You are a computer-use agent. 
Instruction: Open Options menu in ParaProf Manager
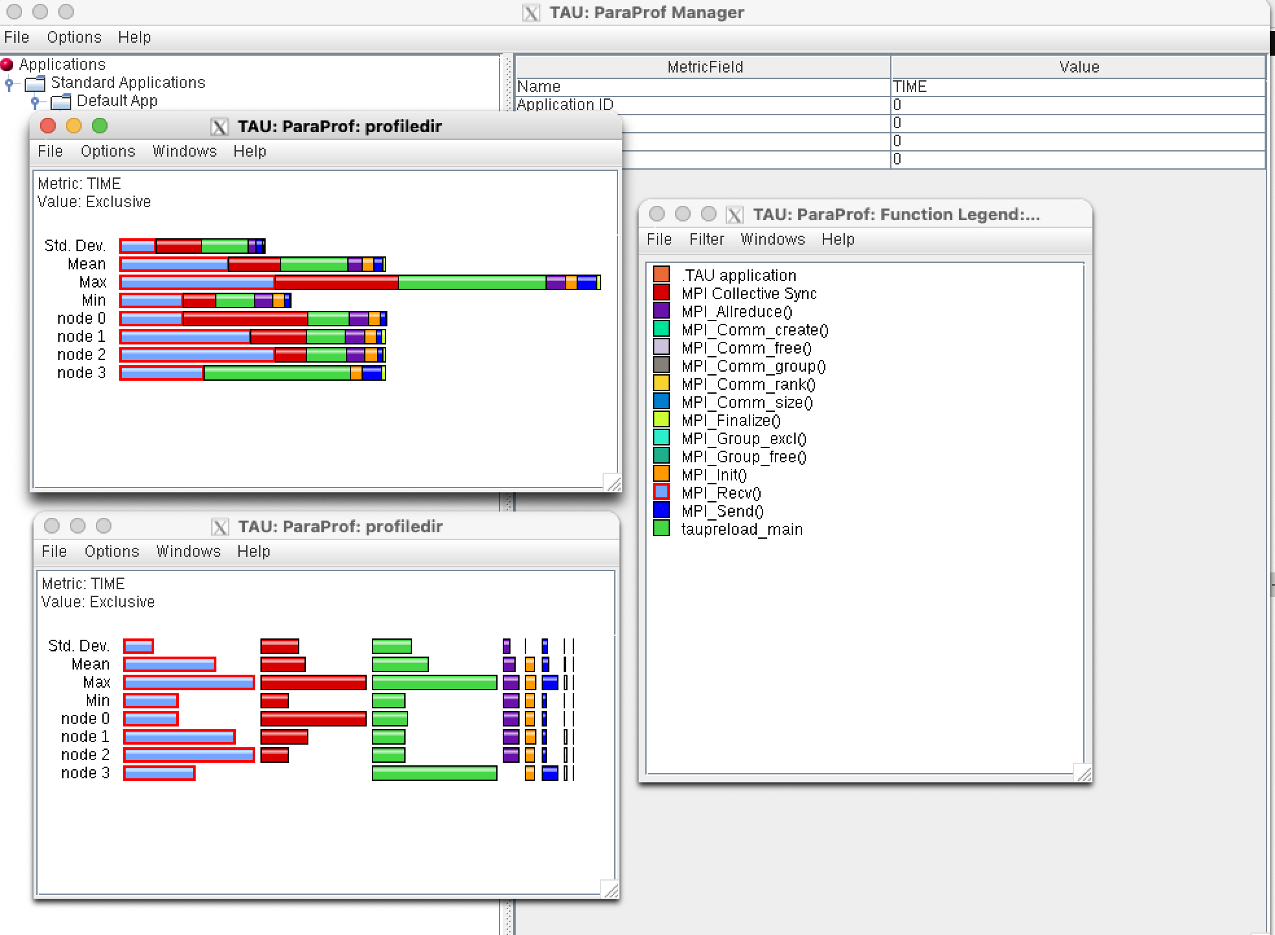point(74,38)
